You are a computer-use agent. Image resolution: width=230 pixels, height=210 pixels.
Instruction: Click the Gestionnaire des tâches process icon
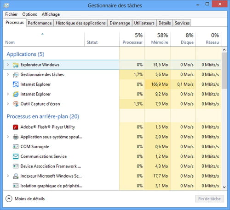click(16, 75)
